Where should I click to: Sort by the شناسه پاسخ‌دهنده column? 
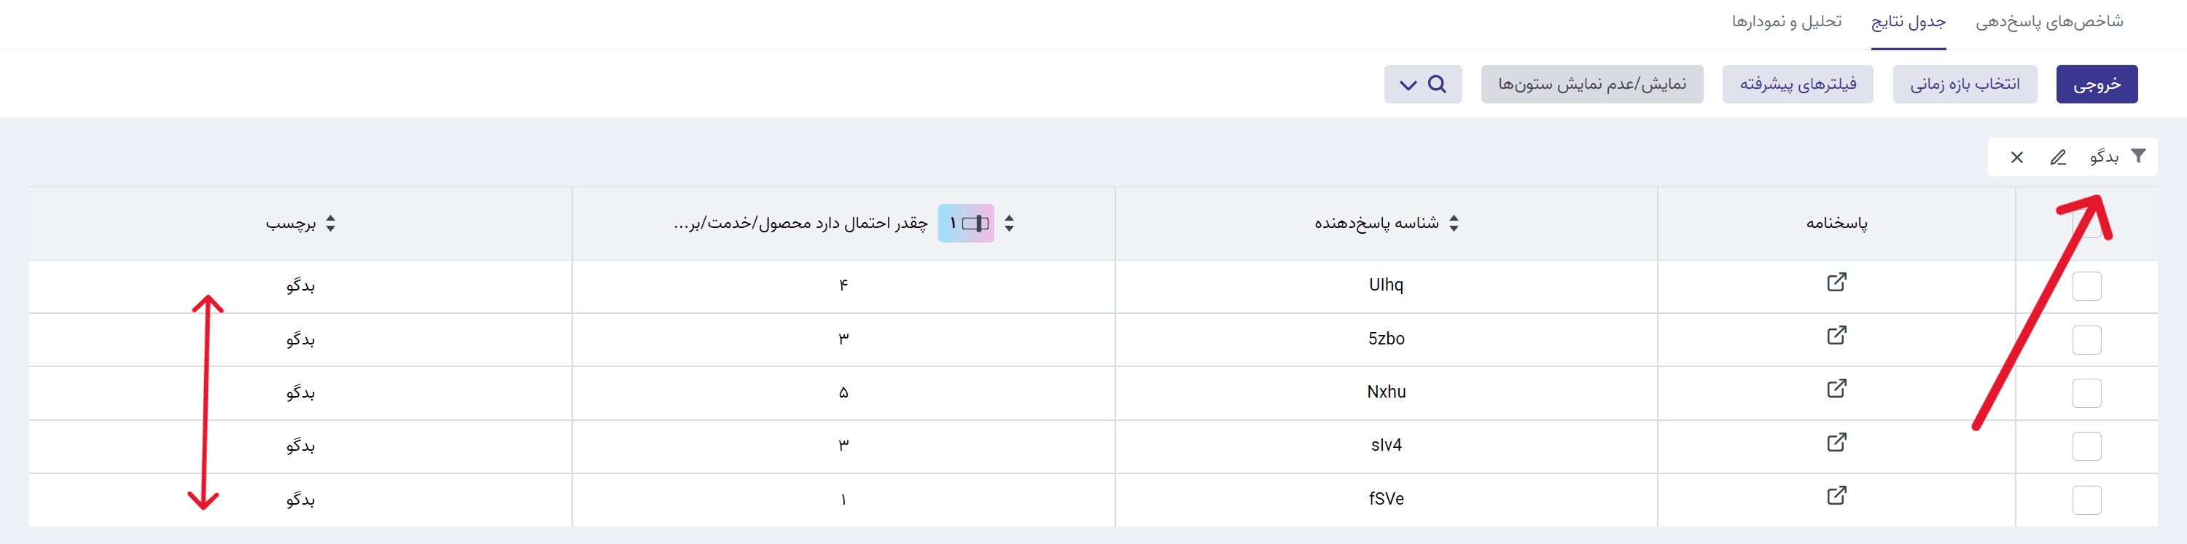click(1454, 223)
